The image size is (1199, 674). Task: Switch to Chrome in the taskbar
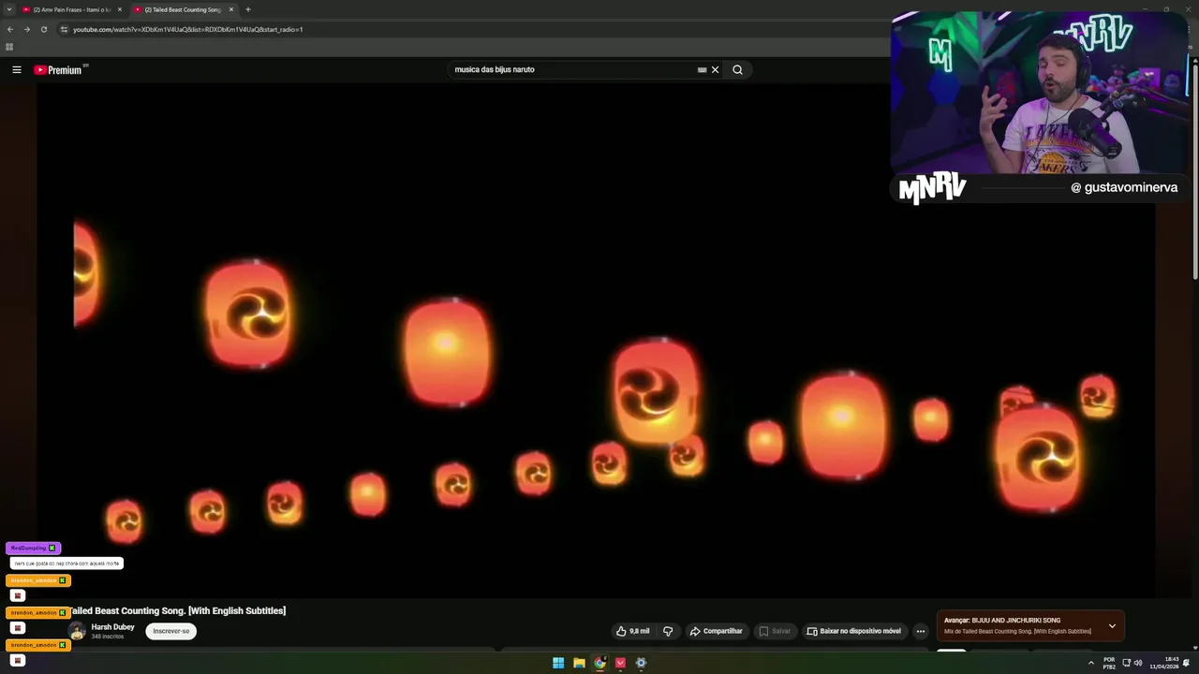[599, 663]
